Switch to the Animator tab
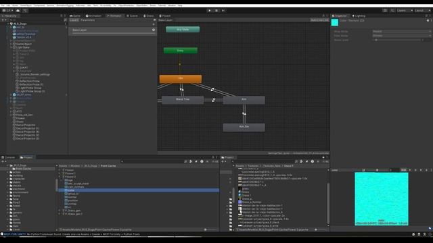433x243 pixels. click(114, 16)
